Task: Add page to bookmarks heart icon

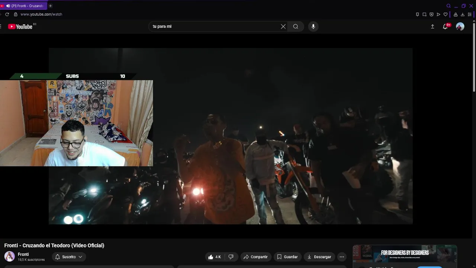Action: tap(446, 15)
